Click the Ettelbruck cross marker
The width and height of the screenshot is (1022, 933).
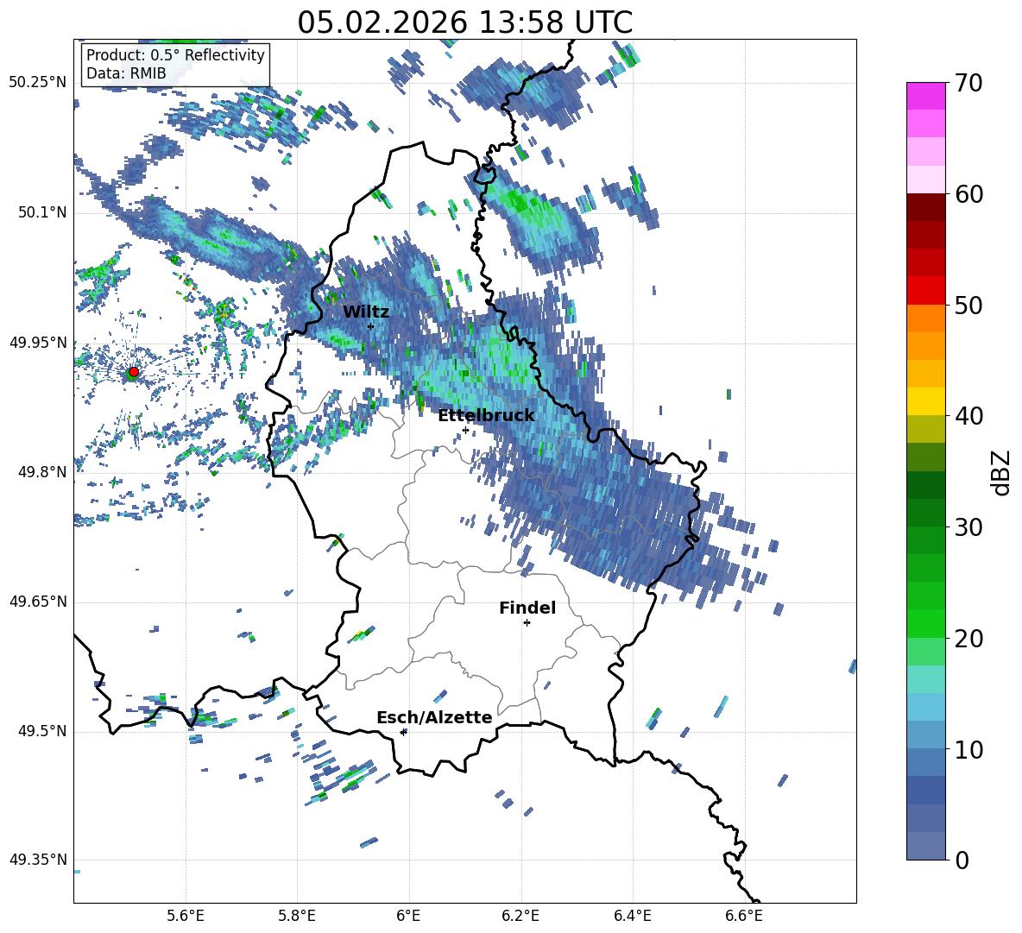click(x=465, y=430)
